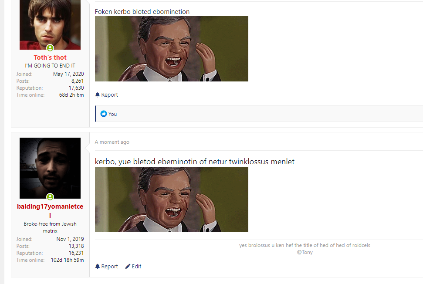The width and height of the screenshot is (423, 284).
Task: Click balding17yomanletcel avatar picture
Action: [50, 168]
